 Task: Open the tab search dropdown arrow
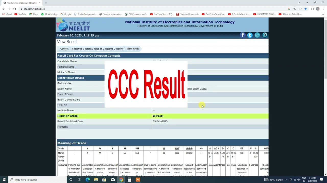coord(299,3)
